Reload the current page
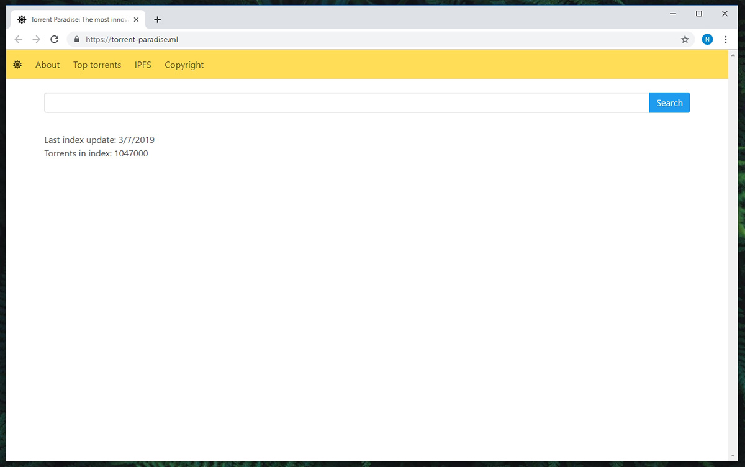745x467 pixels. (55, 39)
